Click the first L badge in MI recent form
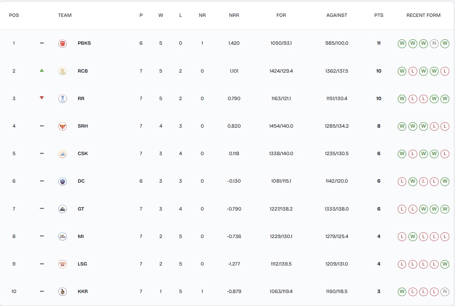Image resolution: width=455 pixels, height=306 pixels. tap(402, 236)
